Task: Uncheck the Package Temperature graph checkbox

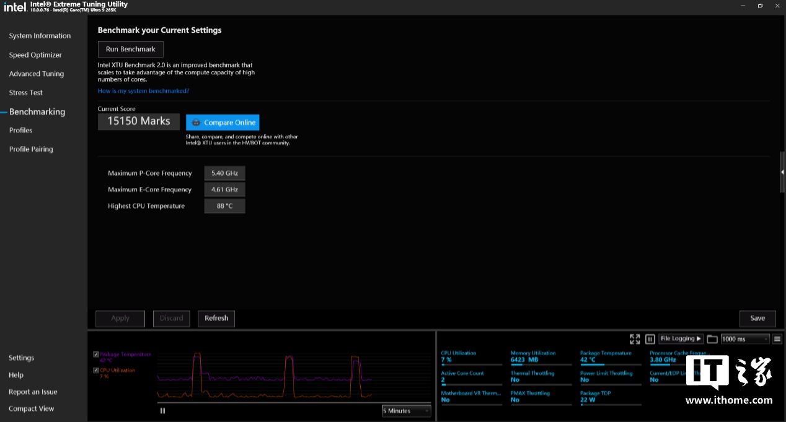Action: pos(95,355)
